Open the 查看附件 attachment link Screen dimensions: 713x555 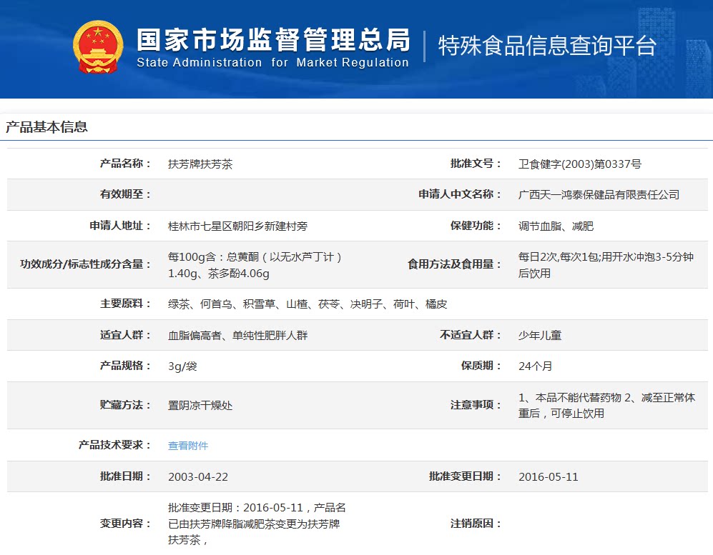point(188,446)
